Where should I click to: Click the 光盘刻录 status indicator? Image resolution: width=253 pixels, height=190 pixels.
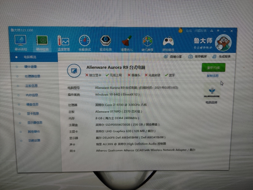tap(153, 75)
